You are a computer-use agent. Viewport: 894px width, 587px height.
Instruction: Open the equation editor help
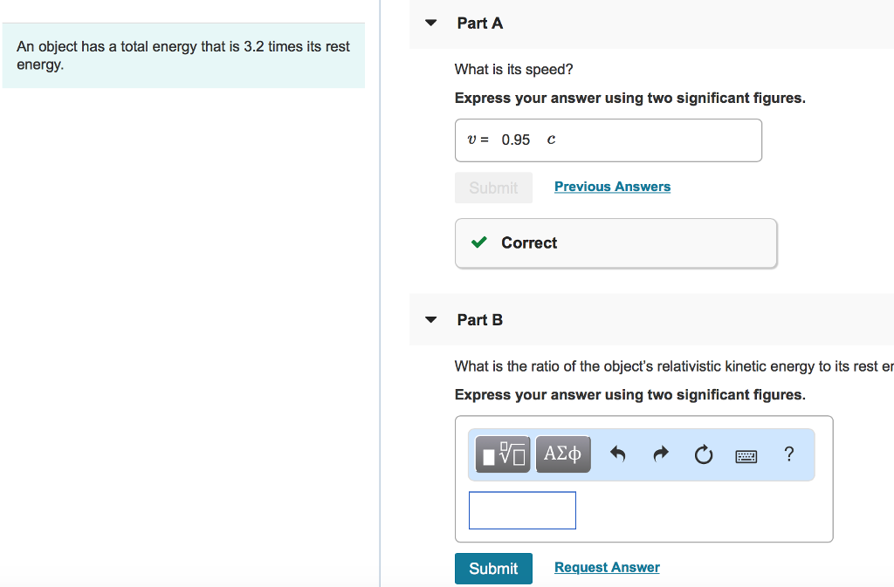click(788, 454)
